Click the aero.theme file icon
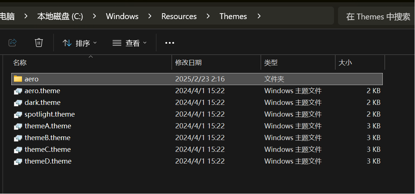This screenshot has width=415, height=194. click(x=18, y=91)
